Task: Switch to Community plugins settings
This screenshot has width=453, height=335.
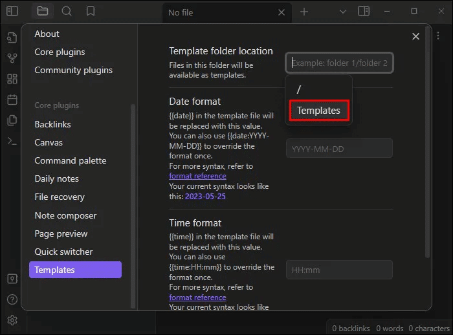Action: (73, 70)
